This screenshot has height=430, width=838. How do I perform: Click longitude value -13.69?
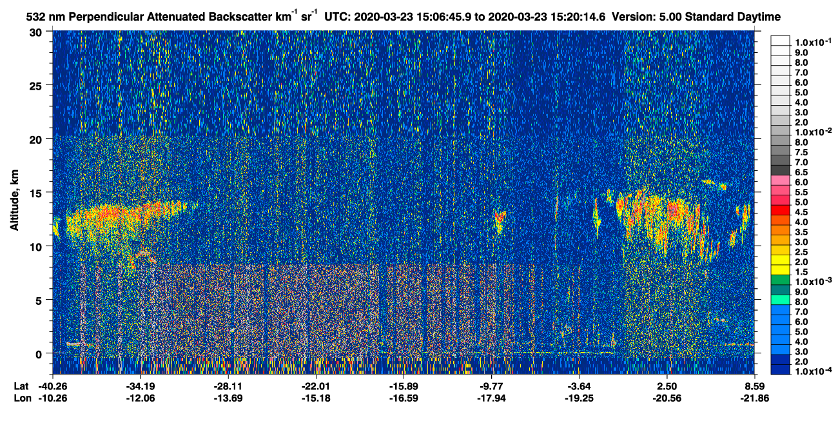coord(228,398)
